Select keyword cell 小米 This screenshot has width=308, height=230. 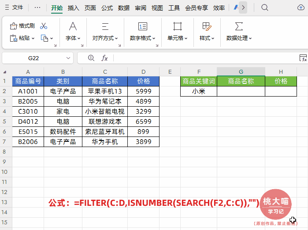point(199,91)
